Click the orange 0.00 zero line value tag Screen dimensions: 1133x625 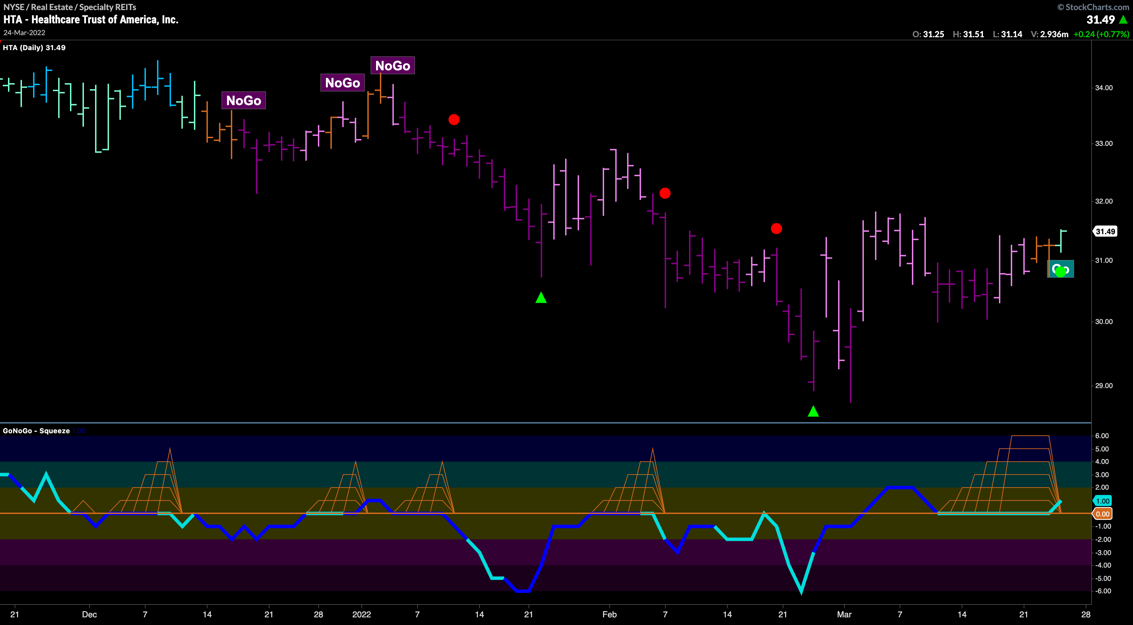[1102, 514]
